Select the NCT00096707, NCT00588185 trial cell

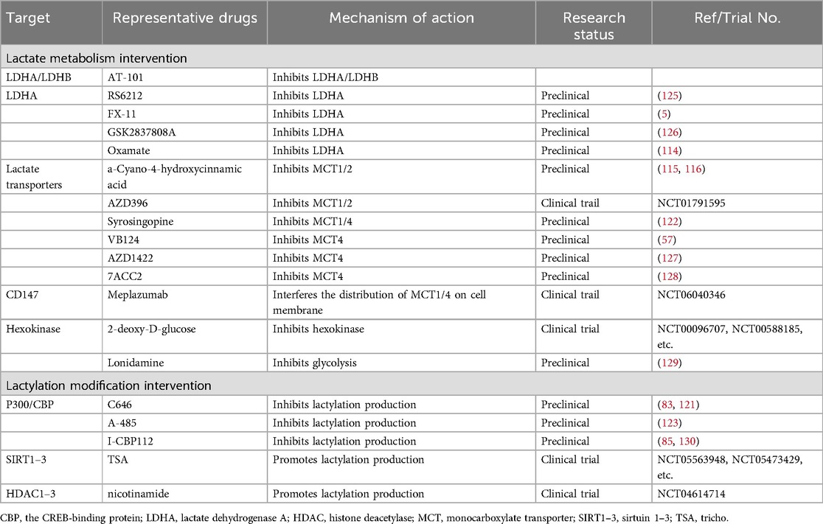[737, 337]
